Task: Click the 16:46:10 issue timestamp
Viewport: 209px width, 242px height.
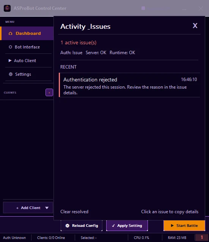Action: 189,80
